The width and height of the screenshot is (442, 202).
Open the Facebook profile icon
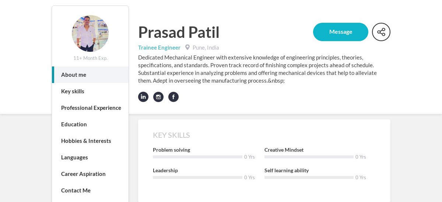click(173, 97)
